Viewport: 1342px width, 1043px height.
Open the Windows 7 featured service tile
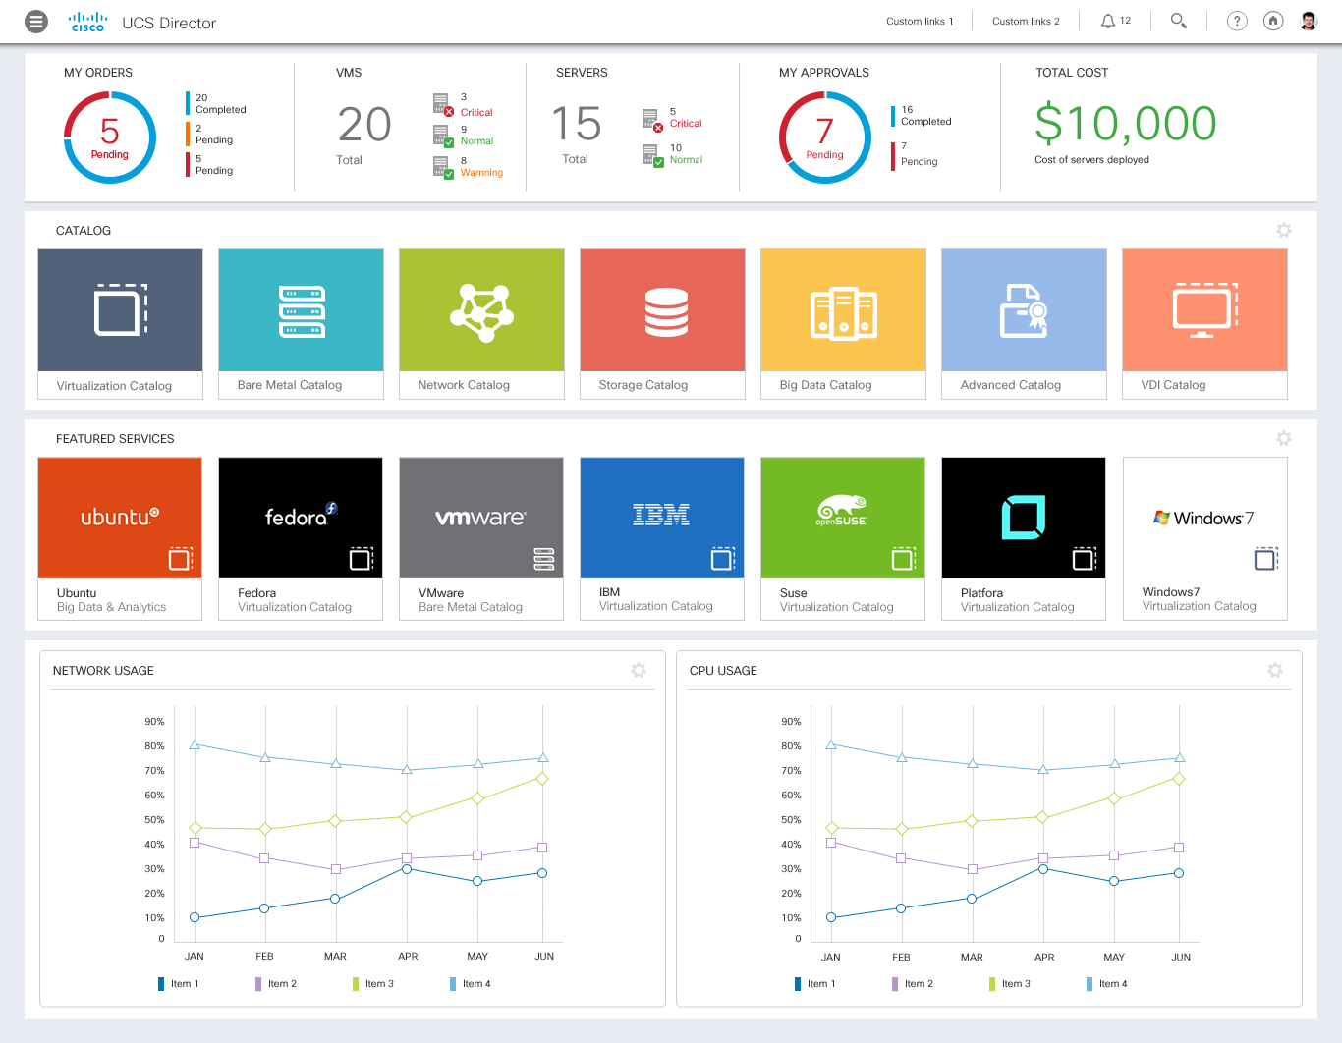1205,538
